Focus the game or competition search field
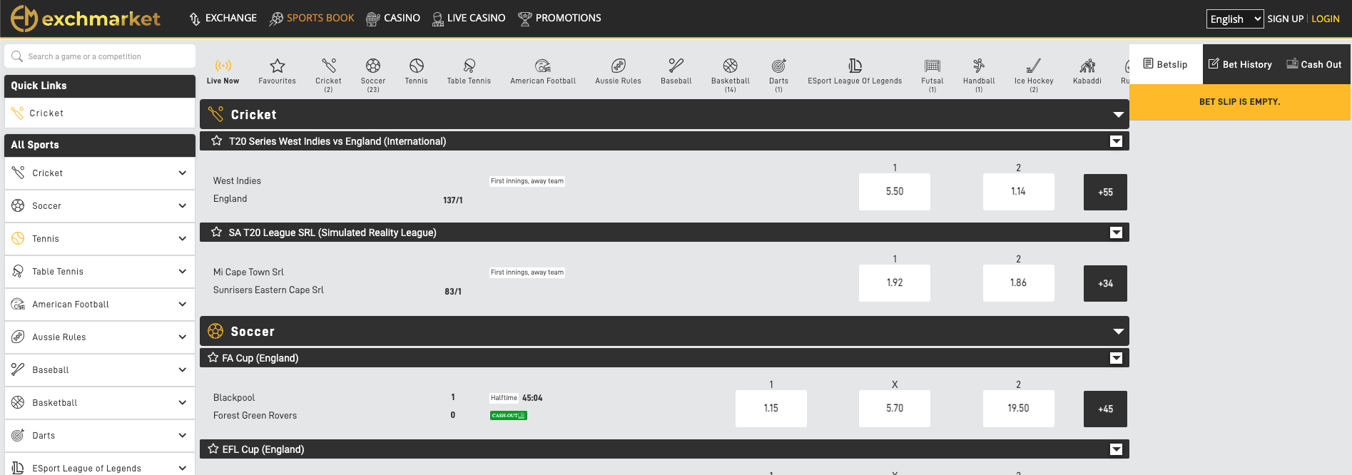1352x475 pixels. (x=100, y=56)
